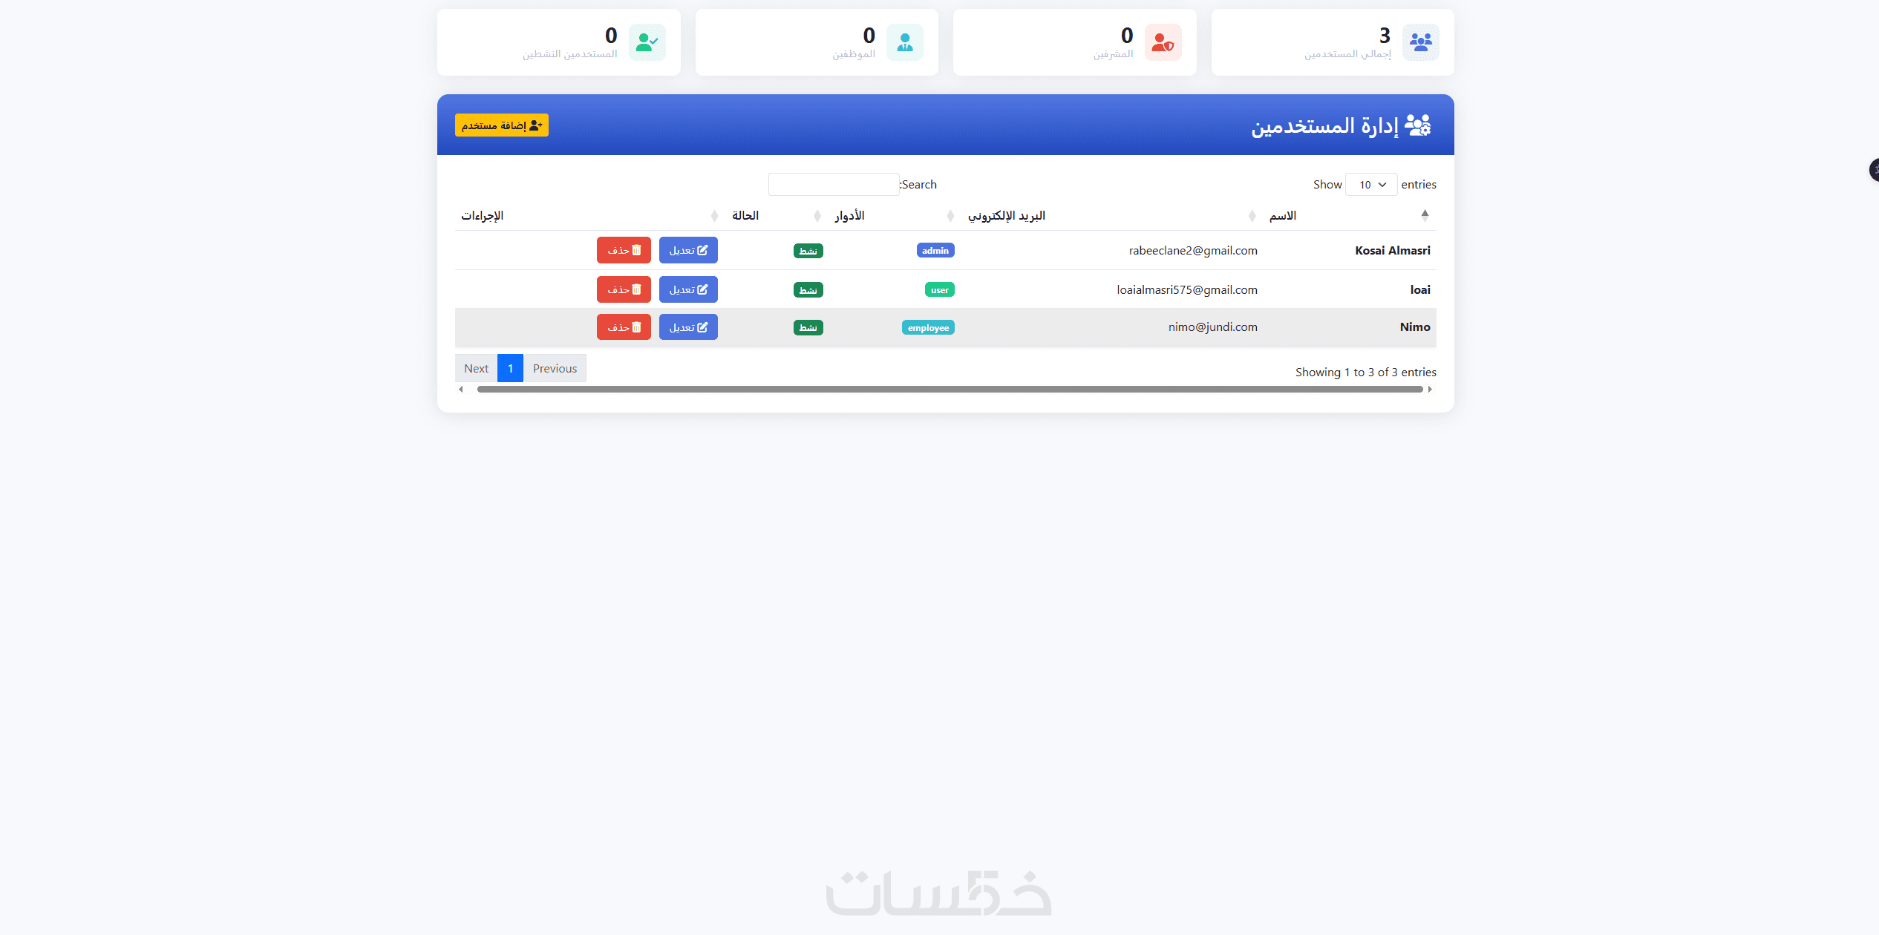Click the horizontal scrollbar under the table

pos(949,389)
